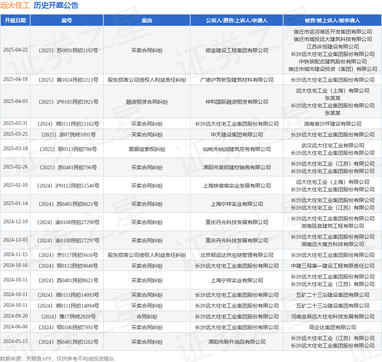The width and height of the screenshot is (382, 362).
Task: Click the 数据来源 天眼查APP footer note
Action: click(x=57, y=359)
